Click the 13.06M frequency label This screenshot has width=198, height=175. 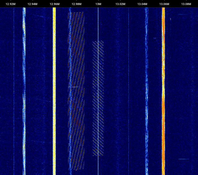coord(164,4)
